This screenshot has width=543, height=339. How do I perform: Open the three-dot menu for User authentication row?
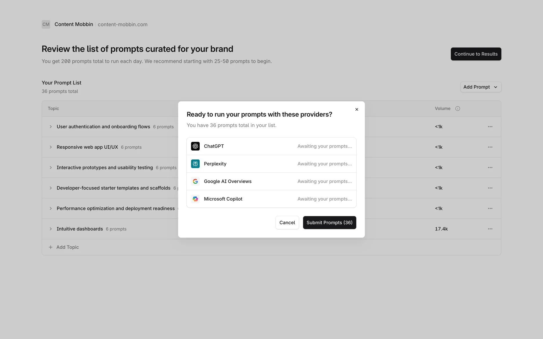click(490, 127)
